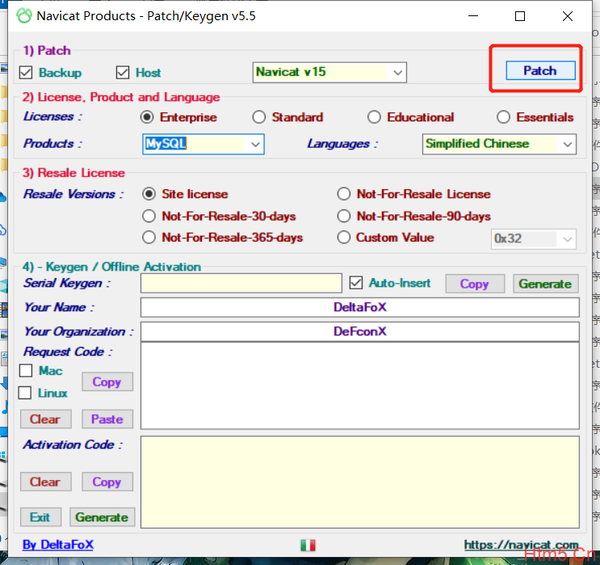Click Generate button next to Exit
Screen dimensions: 600x565
tap(103, 517)
